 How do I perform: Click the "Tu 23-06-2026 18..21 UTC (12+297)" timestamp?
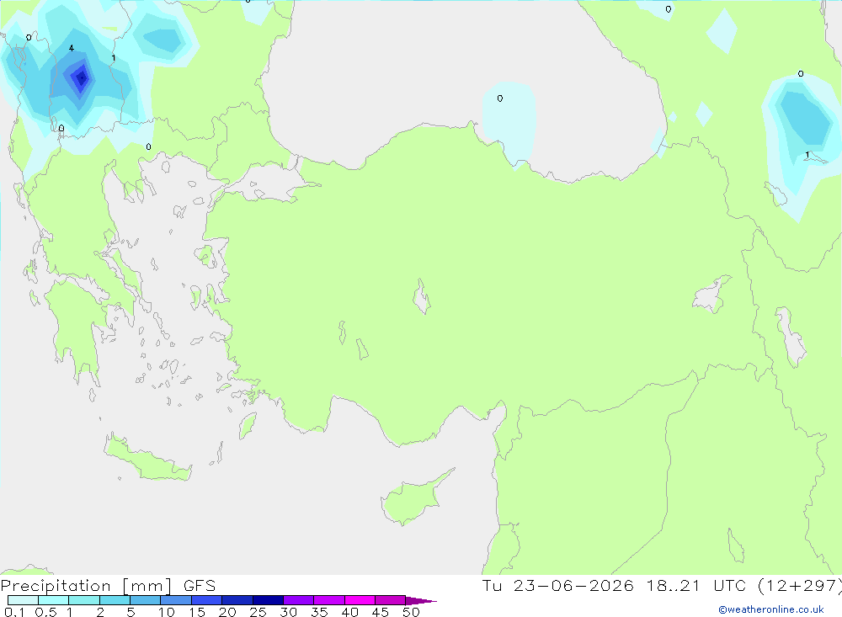tap(662, 586)
